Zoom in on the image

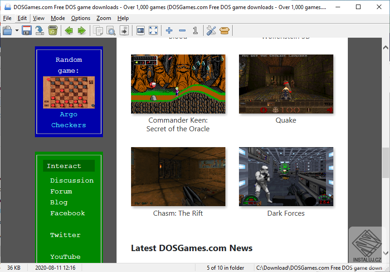(169, 30)
